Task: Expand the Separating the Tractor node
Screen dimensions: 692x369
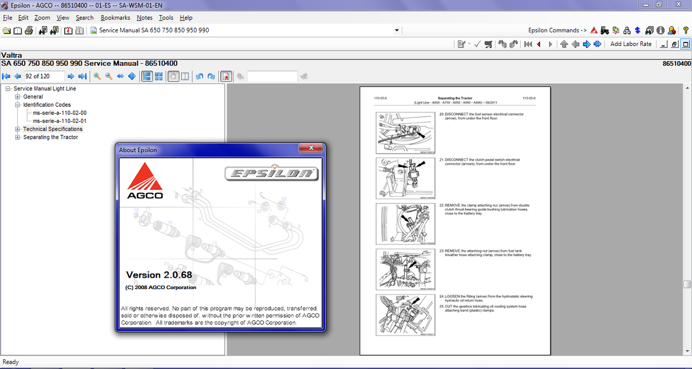Action: point(18,137)
